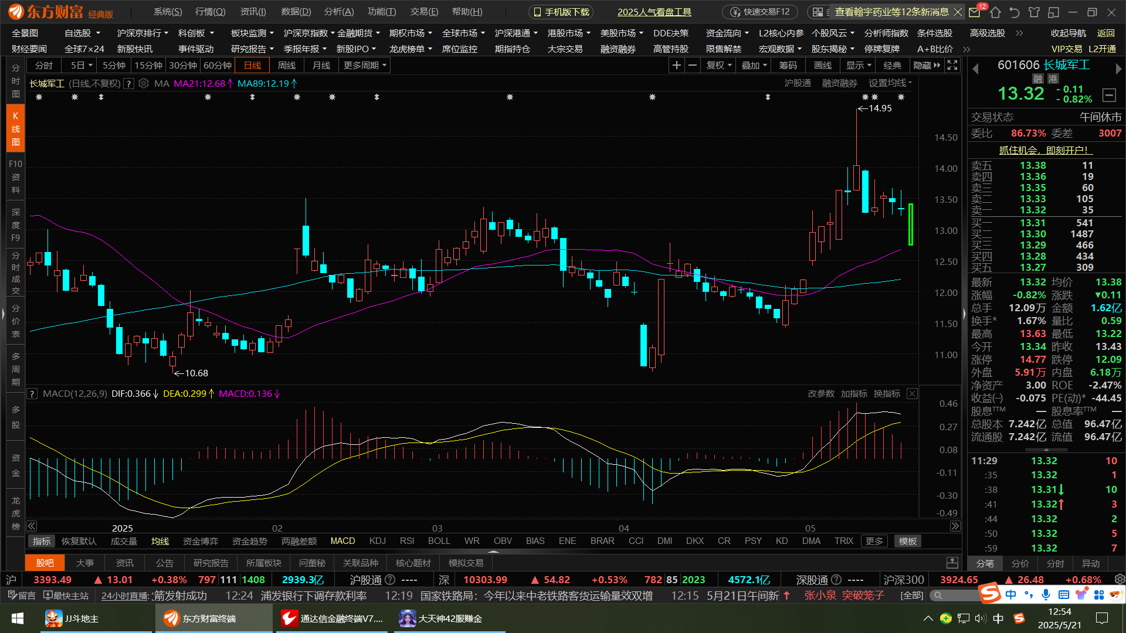The width and height of the screenshot is (1126, 633).
Task: Dismiss the new messages notification popup
Action: (x=958, y=12)
